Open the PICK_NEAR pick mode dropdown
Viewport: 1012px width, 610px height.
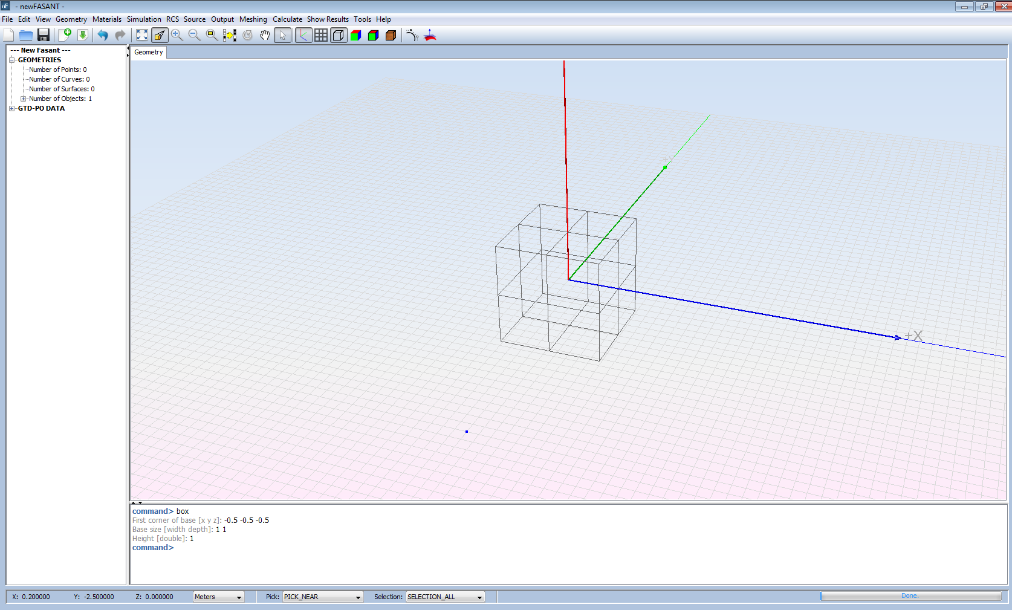tap(323, 597)
